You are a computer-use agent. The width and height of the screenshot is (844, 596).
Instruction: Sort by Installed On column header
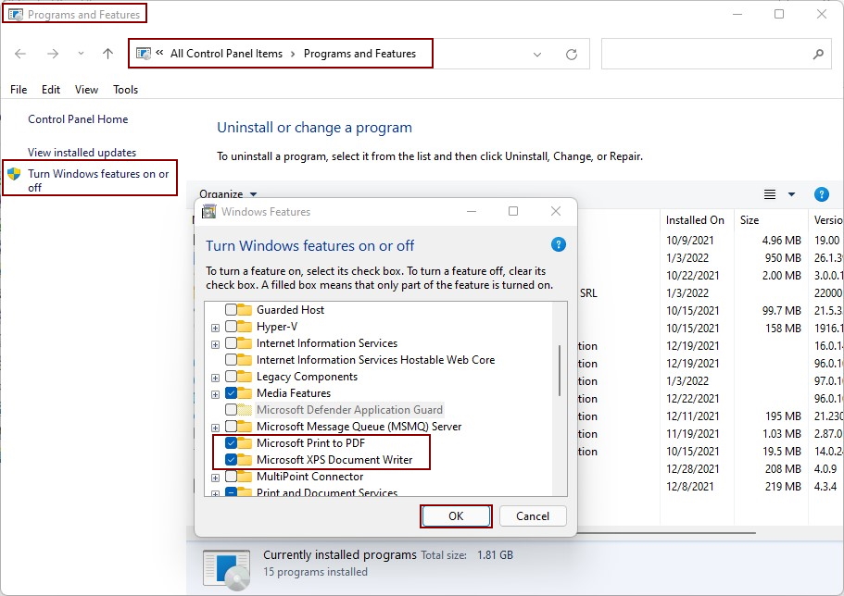pos(695,220)
